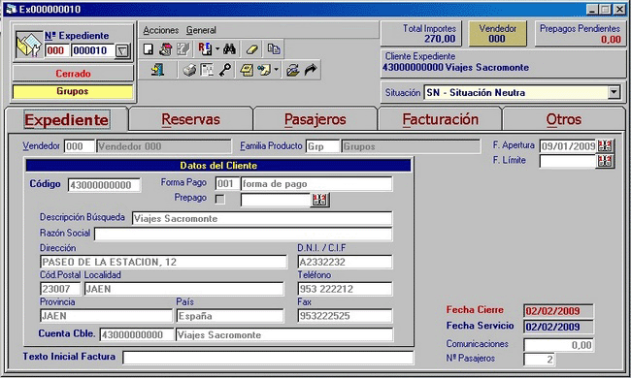Click the empty F. Límite date field
The height and width of the screenshot is (378, 631).
pos(568,161)
